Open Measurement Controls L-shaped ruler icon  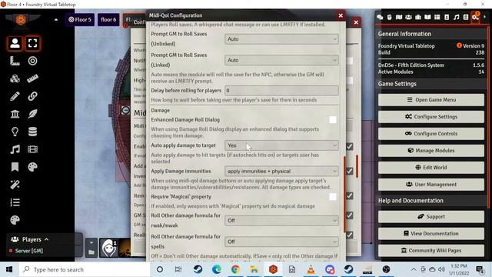(15, 61)
